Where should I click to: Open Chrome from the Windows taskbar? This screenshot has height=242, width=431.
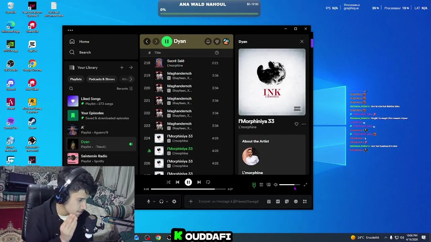[158, 238]
